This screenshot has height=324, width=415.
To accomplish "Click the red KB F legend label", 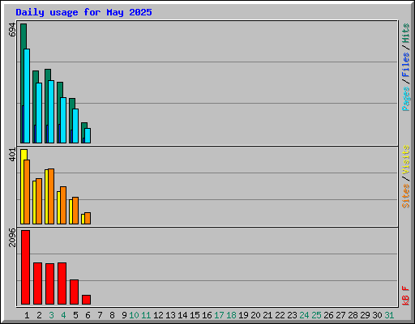I will [x=405, y=296].
